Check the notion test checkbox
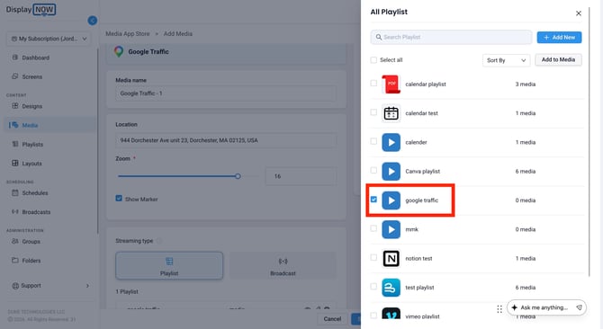The height and width of the screenshot is (329, 603). [x=373, y=258]
